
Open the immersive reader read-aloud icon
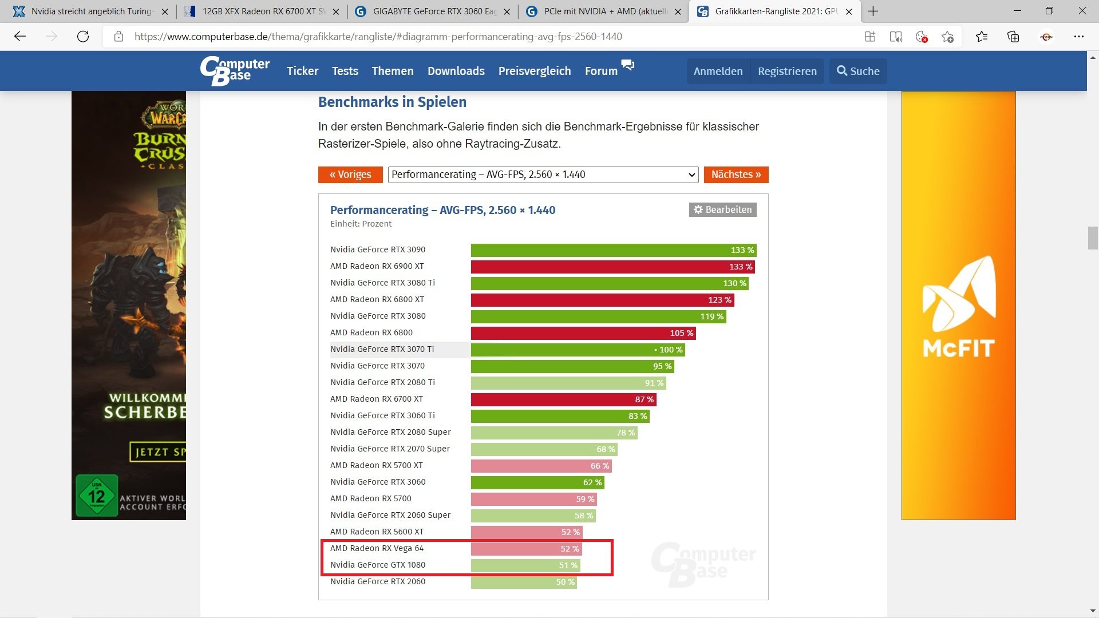coord(896,37)
